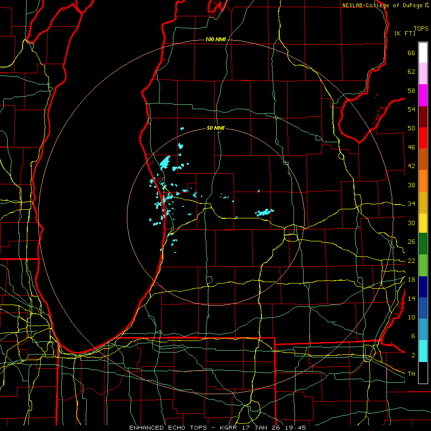Screen dimensions: 431x431
Task: Select the 58 legend value
Action: tap(411, 91)
